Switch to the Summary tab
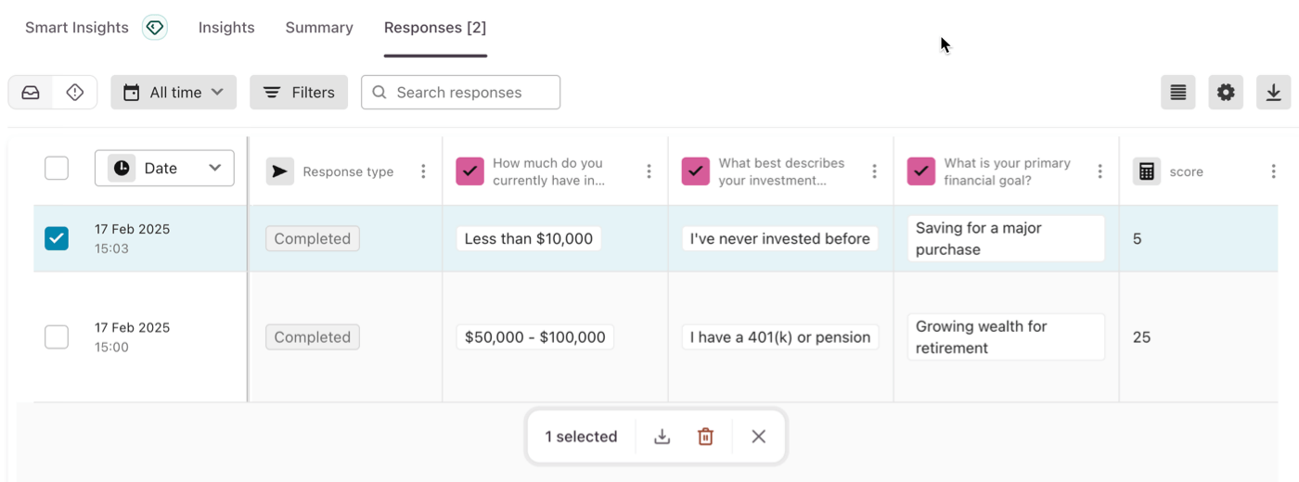 point(319,28)
